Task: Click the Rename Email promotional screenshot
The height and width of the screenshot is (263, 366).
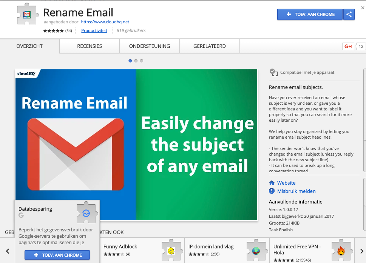Action: (136, 144)
